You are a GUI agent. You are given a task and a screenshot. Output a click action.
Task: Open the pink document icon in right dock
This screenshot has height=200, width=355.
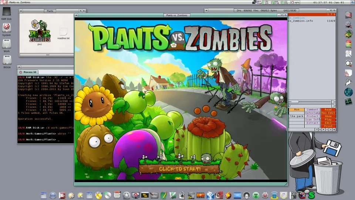[349, 73]
